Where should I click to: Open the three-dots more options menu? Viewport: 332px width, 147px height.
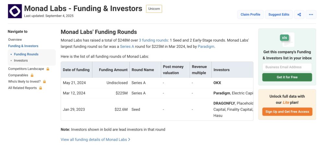[x=311, y=15]
